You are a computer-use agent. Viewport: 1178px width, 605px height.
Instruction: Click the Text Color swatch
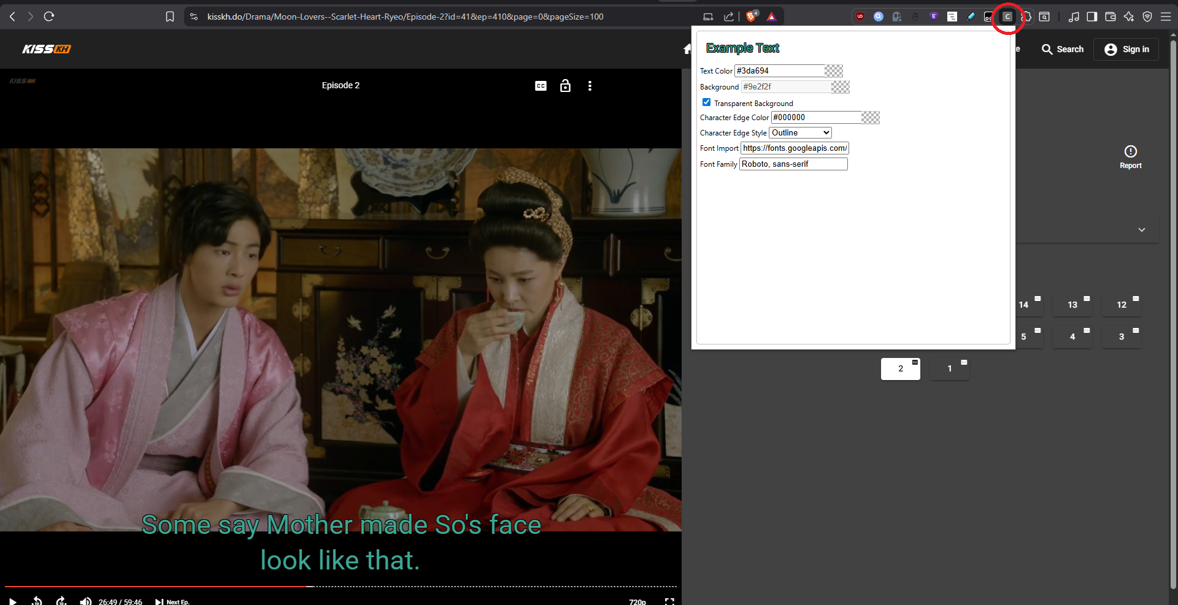[x=834, y=71]
